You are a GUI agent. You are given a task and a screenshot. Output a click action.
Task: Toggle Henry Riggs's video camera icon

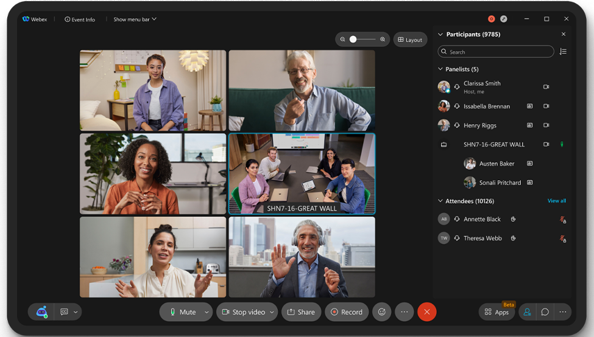coord(546,125)
